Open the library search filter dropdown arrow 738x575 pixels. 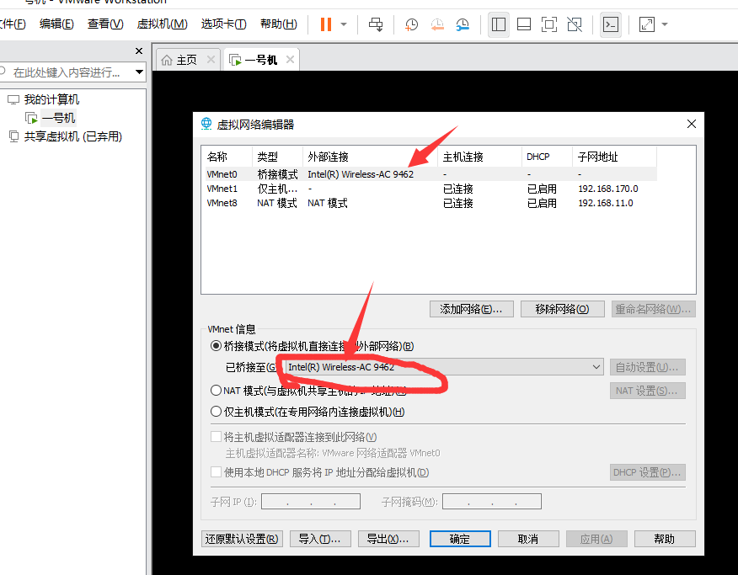click(x=139, y=72)
